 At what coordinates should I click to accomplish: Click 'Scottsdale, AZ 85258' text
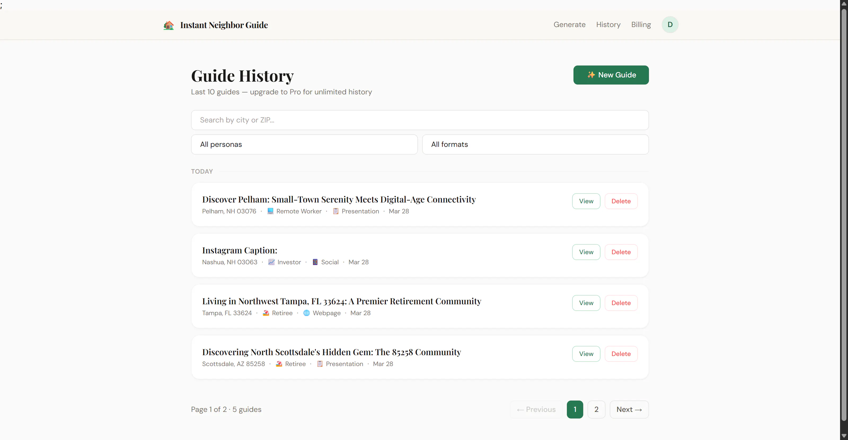(x=233, y=364)
